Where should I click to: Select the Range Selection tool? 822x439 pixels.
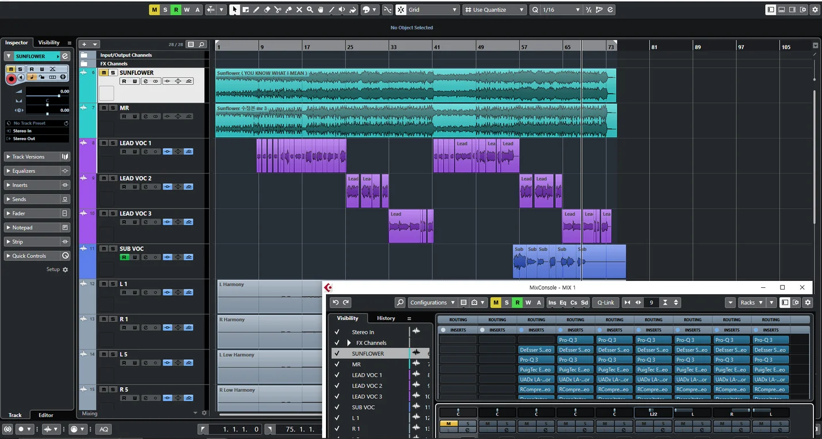[245, 10]
